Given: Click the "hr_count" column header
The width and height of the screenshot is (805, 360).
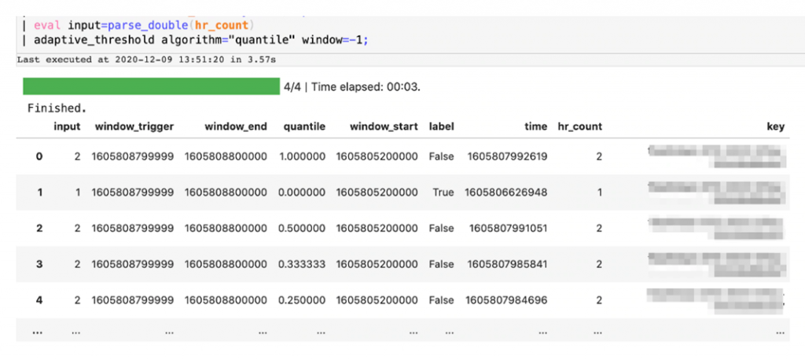Looking at the screenshot, I should [x=579, y=126].
